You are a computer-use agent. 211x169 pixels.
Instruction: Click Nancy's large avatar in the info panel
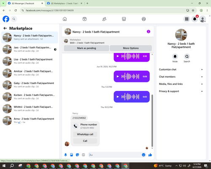click(x=181, y=35)
